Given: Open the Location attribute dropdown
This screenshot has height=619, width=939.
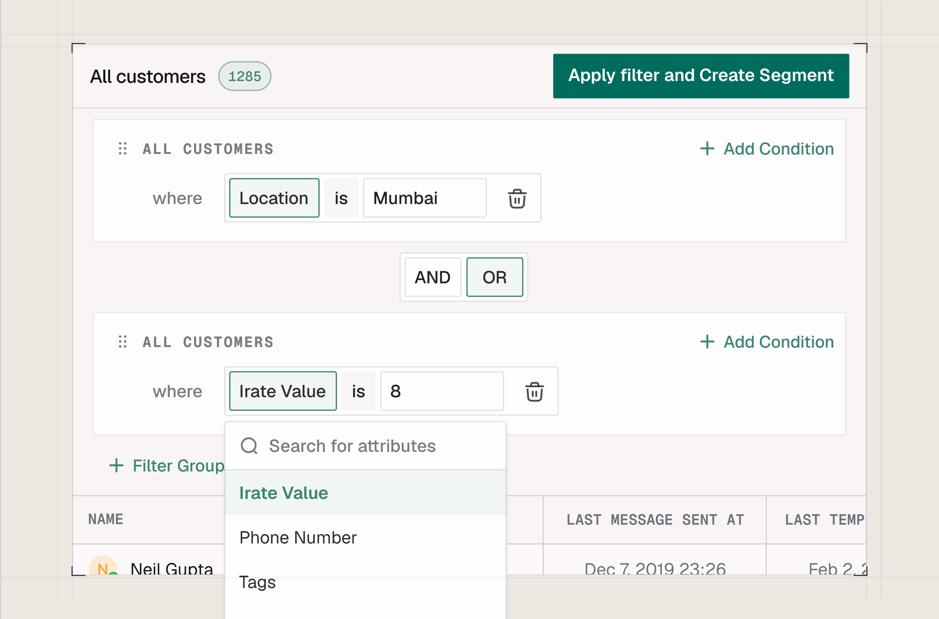Looking at the screenshot, I should click(x=274, y=198).
